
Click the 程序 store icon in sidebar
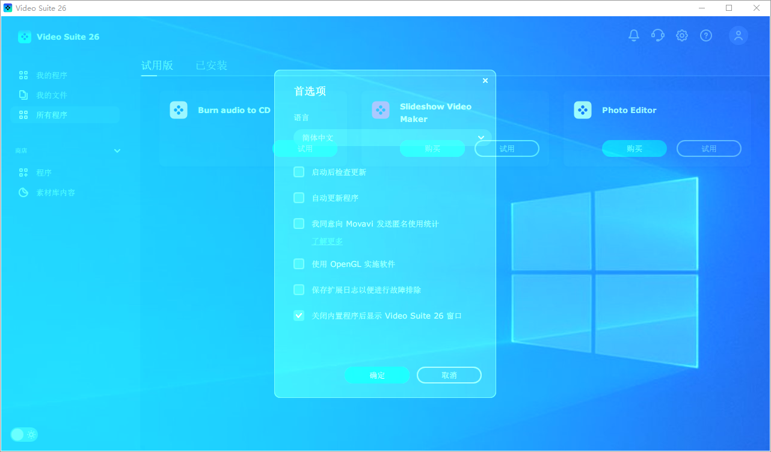[23, 173]
